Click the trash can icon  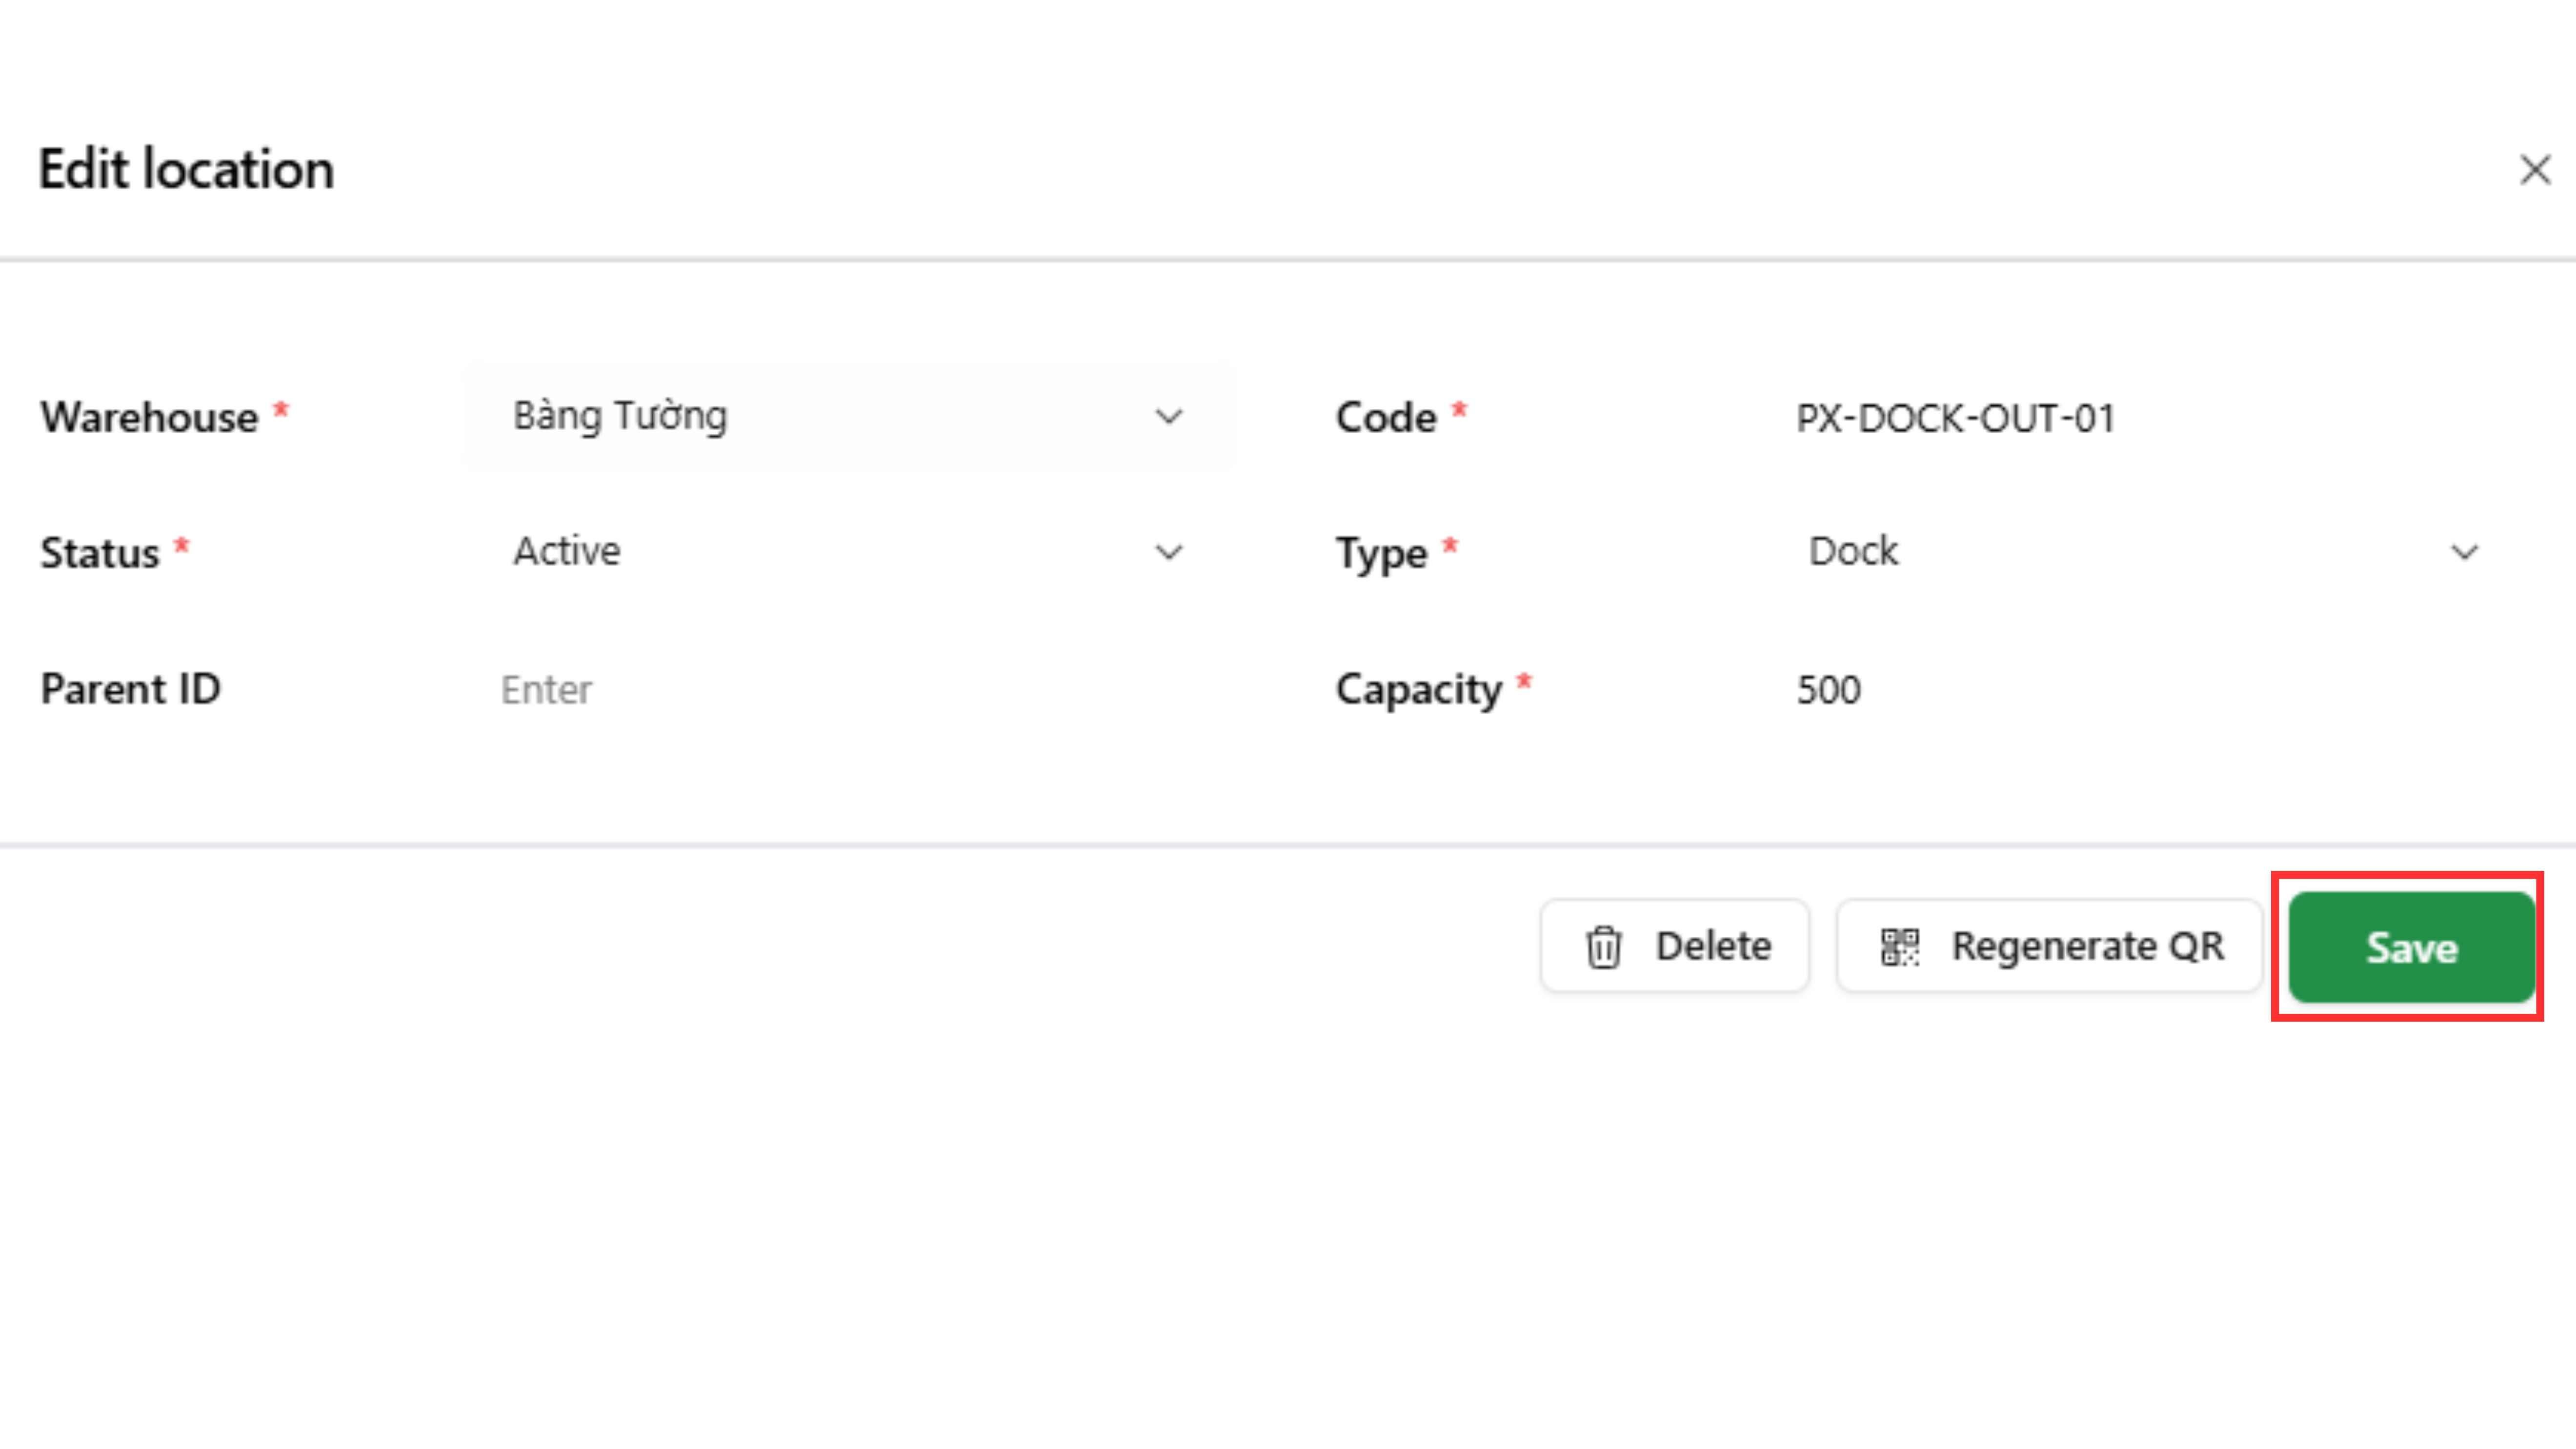[1603, 946]
